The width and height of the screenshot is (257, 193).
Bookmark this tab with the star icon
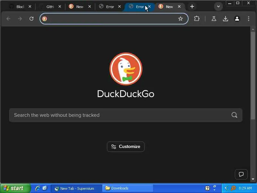click(181, 19)
